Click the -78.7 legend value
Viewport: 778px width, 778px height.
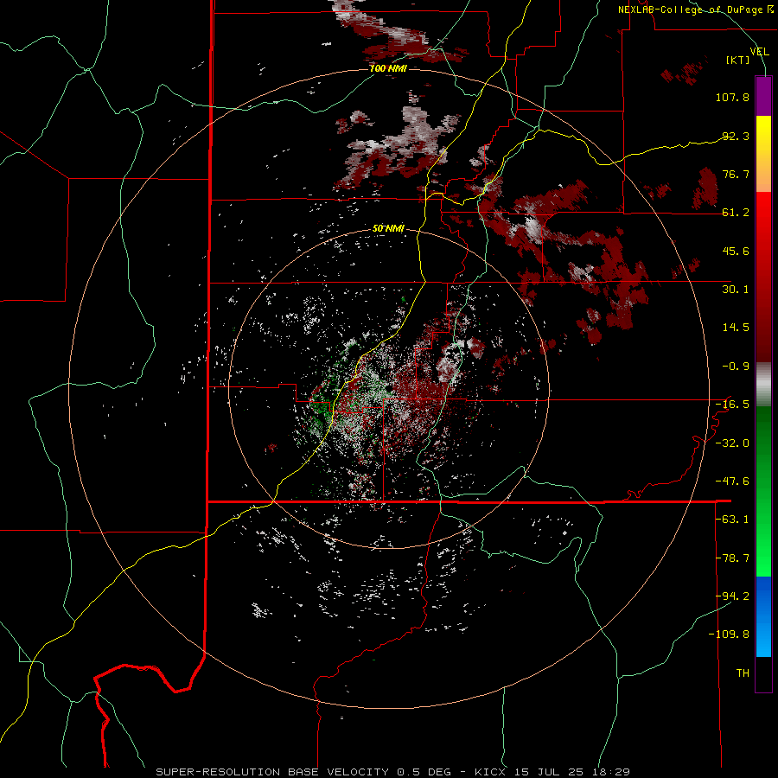(732, 558)
